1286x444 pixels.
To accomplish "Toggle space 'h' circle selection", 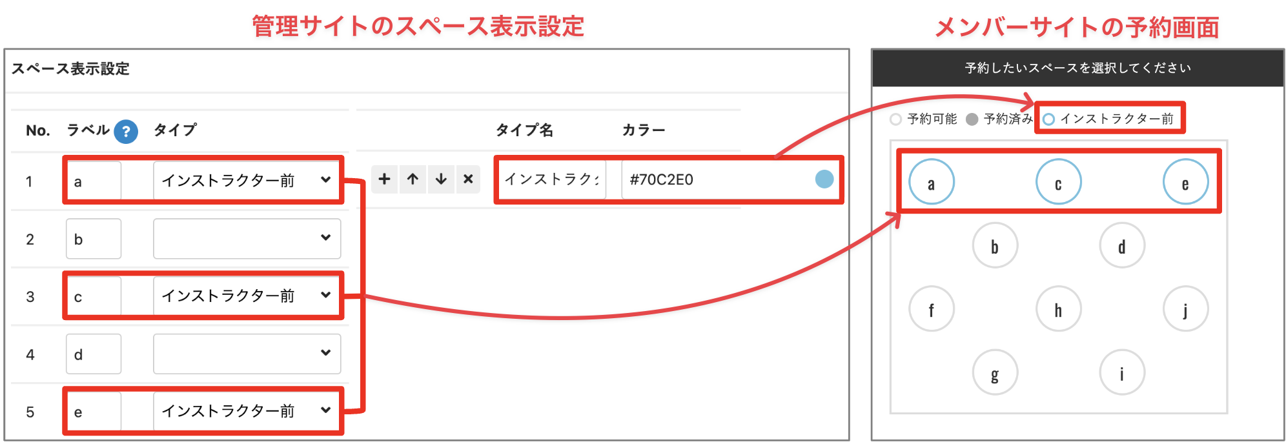I will 1058,310.
